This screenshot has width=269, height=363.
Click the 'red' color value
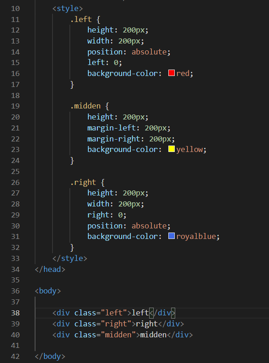tap(183, 73)
